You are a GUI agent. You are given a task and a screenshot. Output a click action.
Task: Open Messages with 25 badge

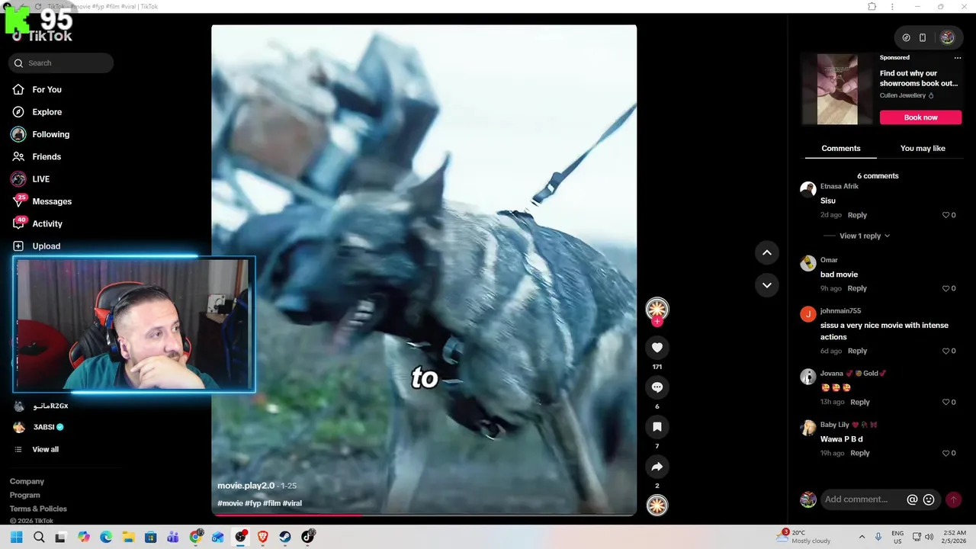click(52, 201)
